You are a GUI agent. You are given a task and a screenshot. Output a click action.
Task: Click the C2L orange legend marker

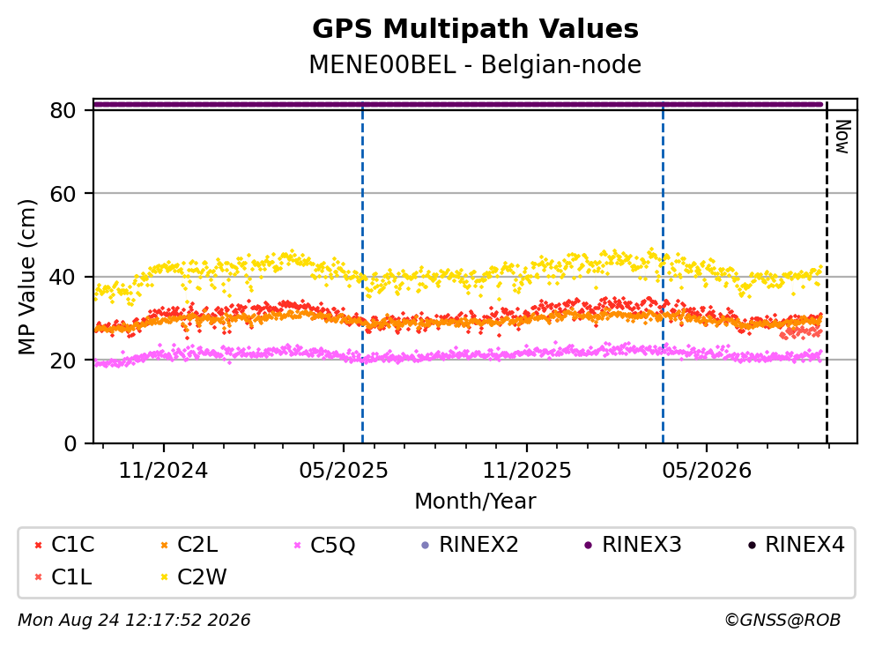[164, 545]
